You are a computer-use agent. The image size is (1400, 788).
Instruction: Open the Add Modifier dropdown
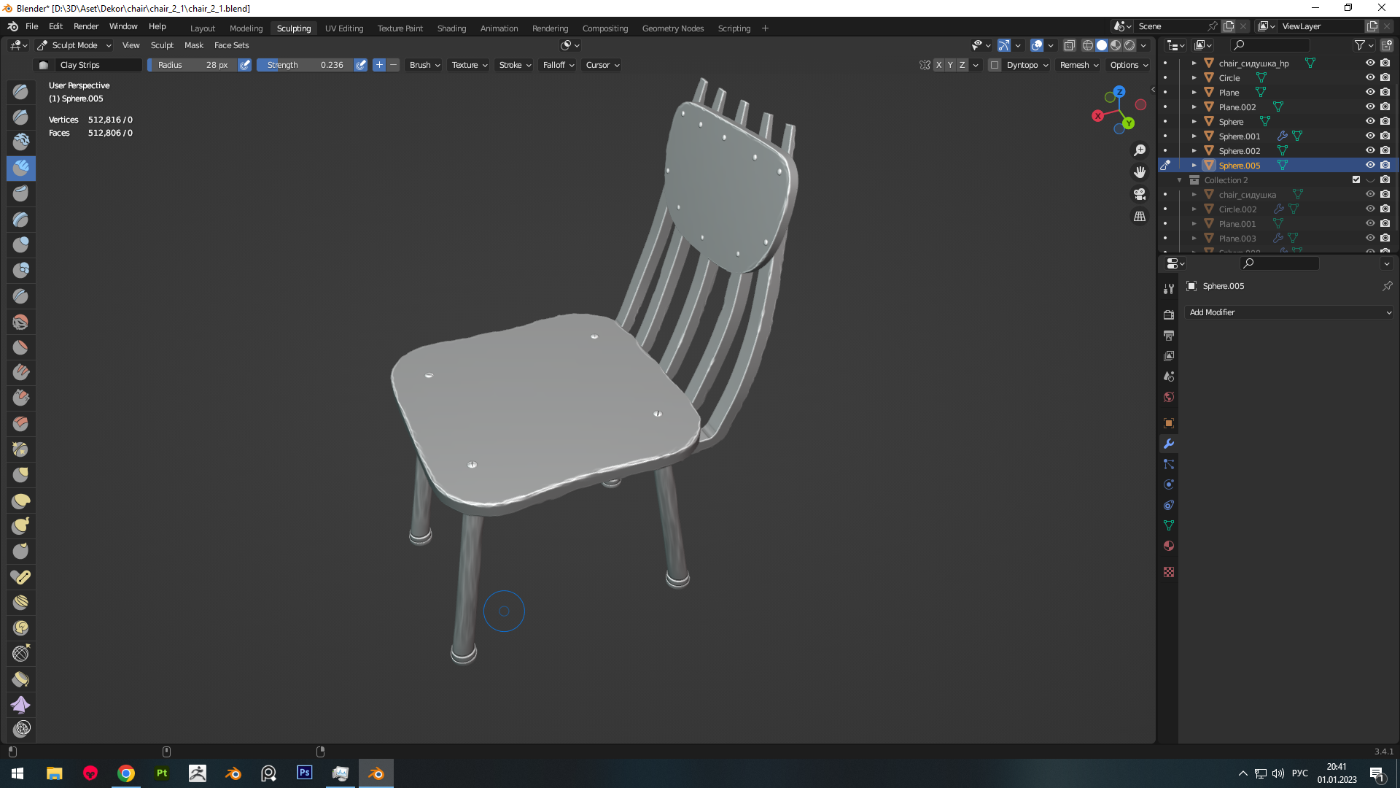[1289, 312]
